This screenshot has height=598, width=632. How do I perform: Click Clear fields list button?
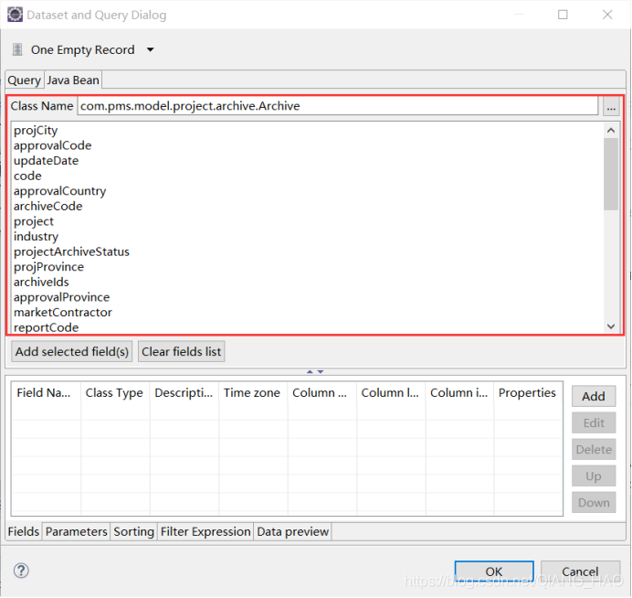tap(182, 351)
